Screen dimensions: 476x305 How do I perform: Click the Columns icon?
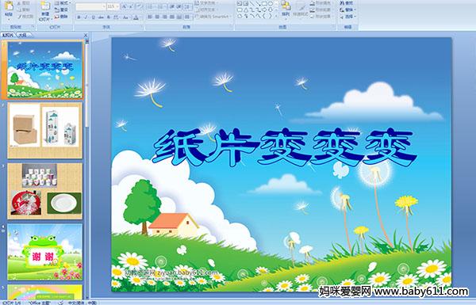(187, 17)
